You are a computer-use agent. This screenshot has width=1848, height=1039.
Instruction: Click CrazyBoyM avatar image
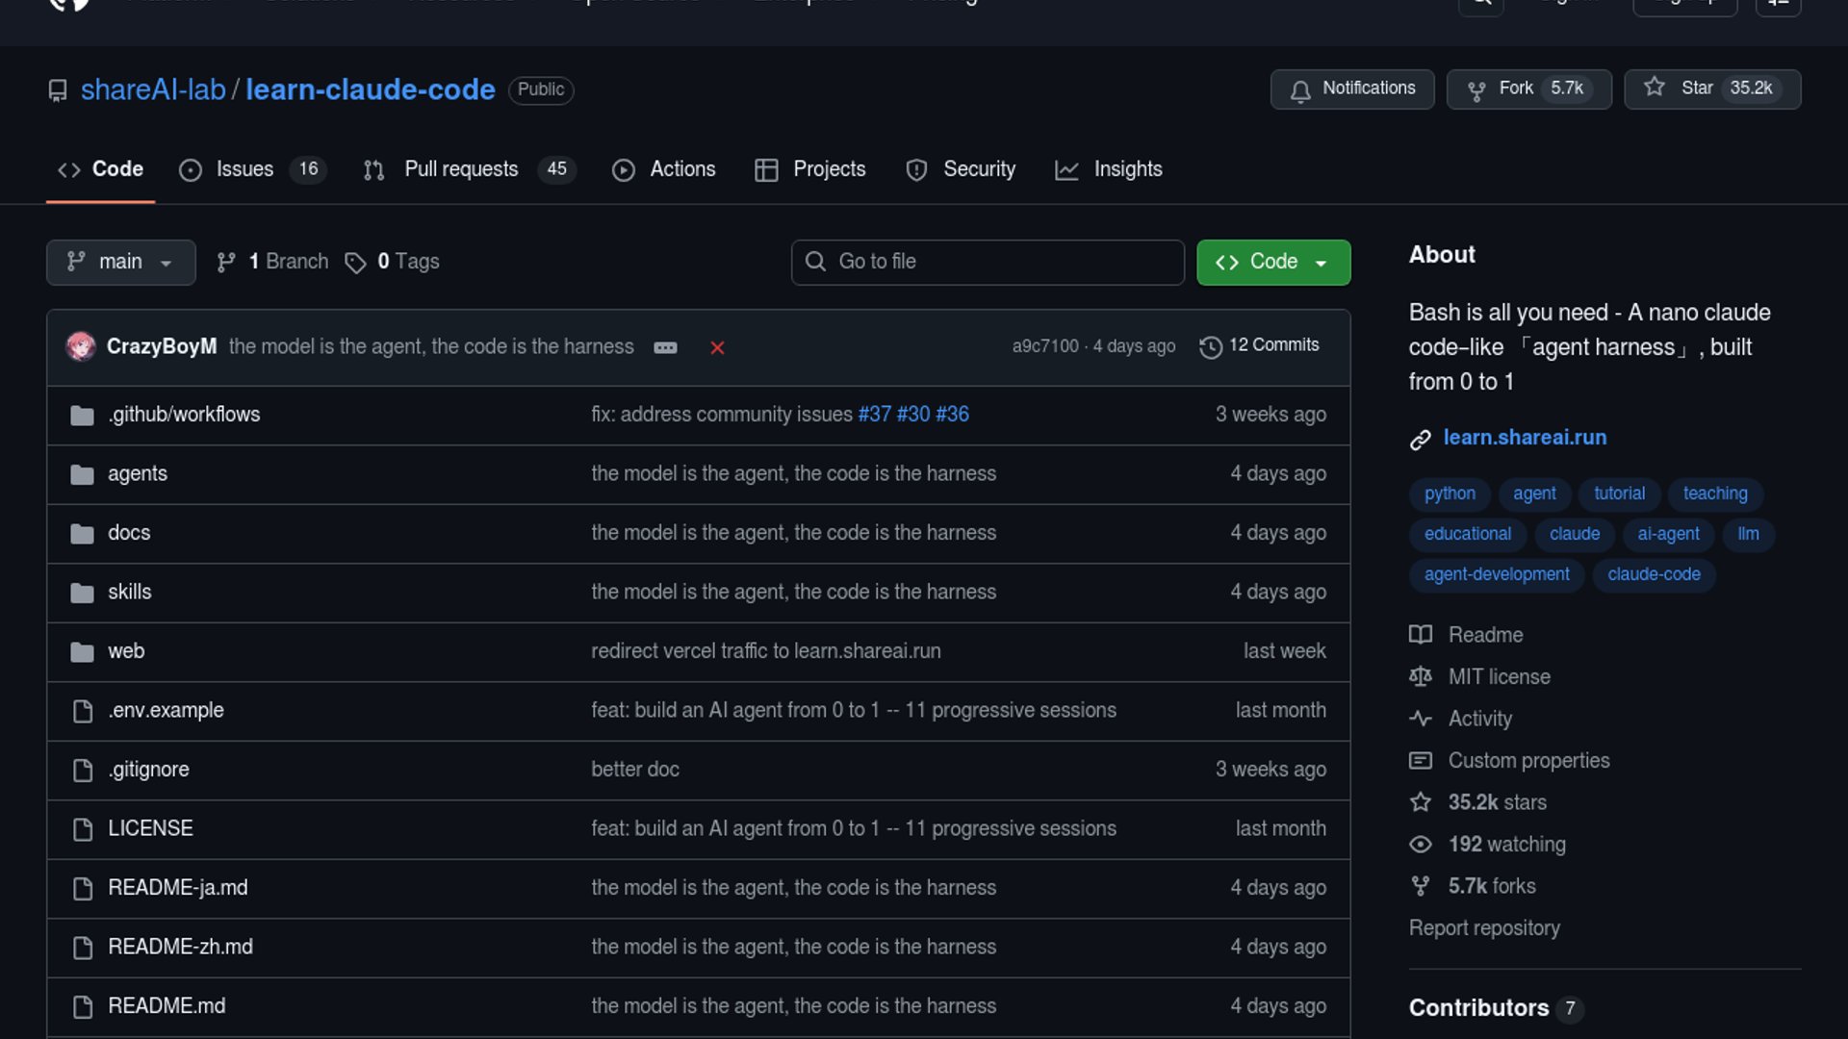click(81, 346)
